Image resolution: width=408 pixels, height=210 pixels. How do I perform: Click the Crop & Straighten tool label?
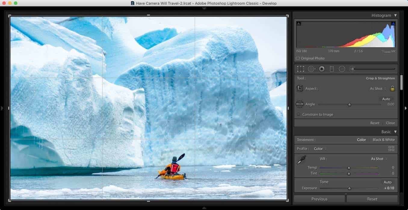point(380,78)
